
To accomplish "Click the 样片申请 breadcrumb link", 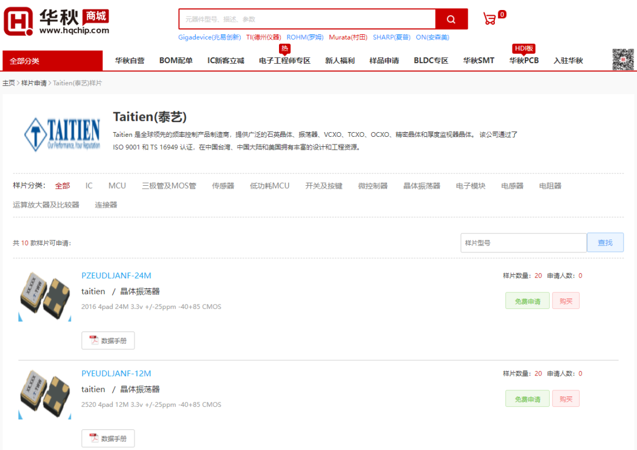I will (34, 83).
